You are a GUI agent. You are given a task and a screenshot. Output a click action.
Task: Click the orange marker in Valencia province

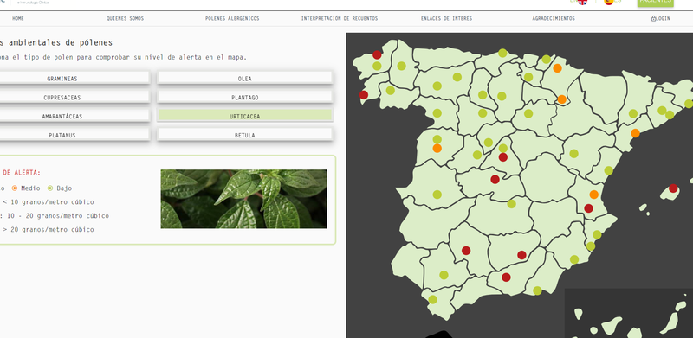[594, 195]
